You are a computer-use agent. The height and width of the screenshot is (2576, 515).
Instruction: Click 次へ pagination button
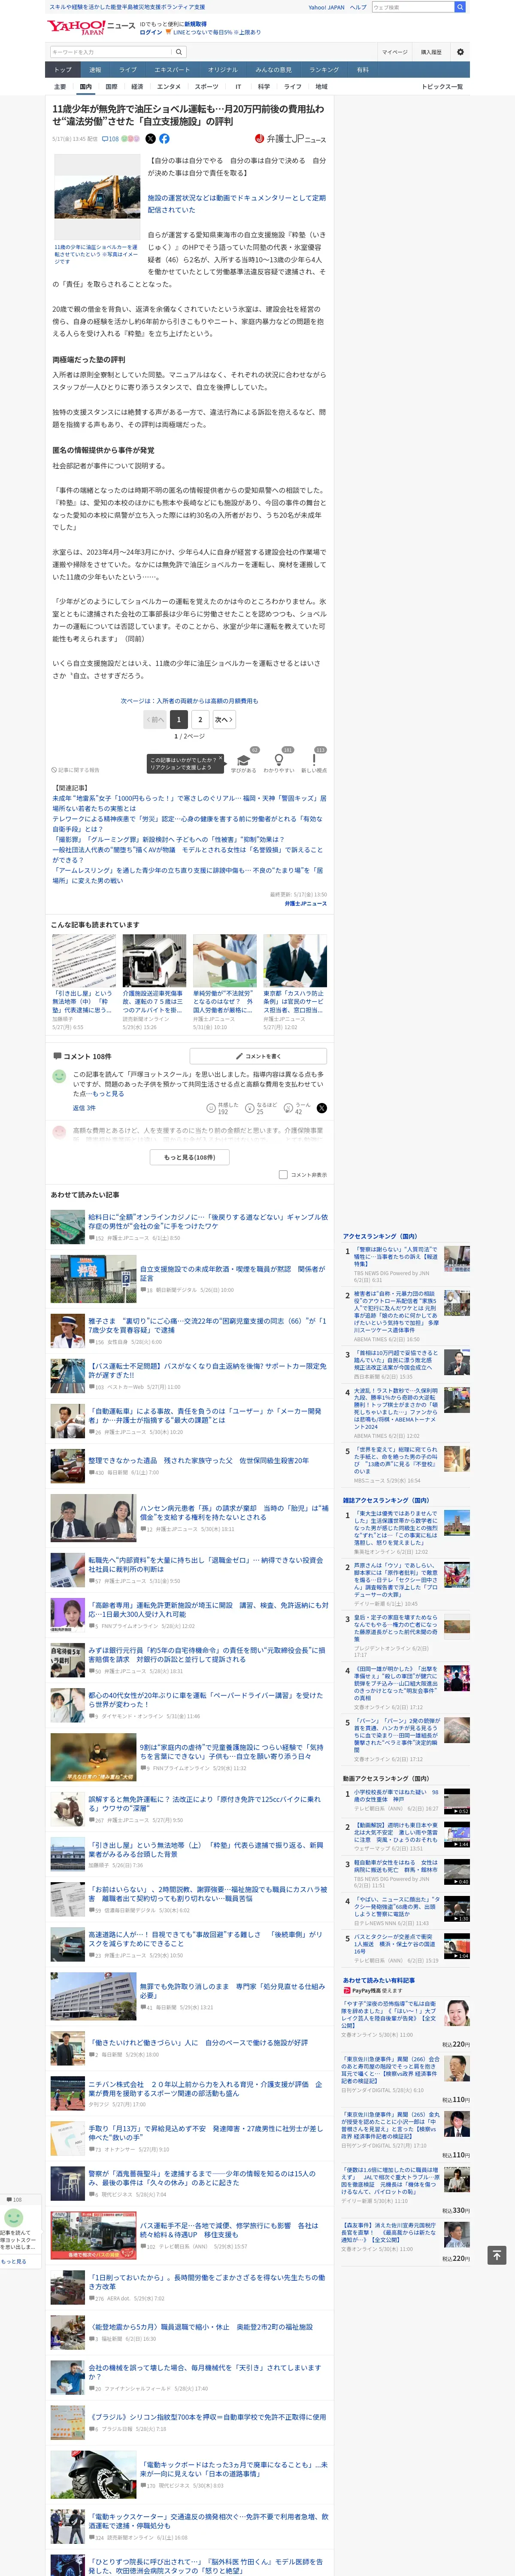click(224, 719)
